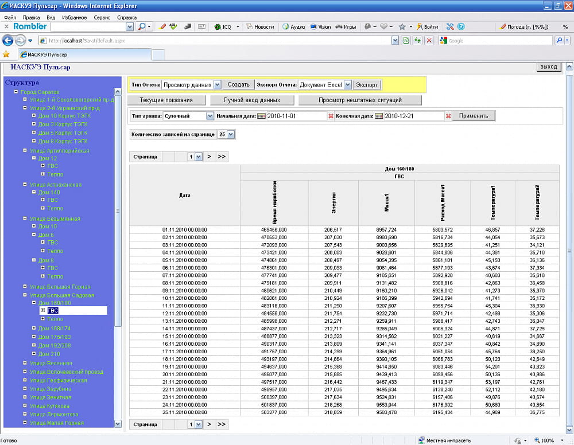Open the Экспорт Отчета format dropdown
The width and height of the screenshot is (574, 445).
tap(347, 85)
